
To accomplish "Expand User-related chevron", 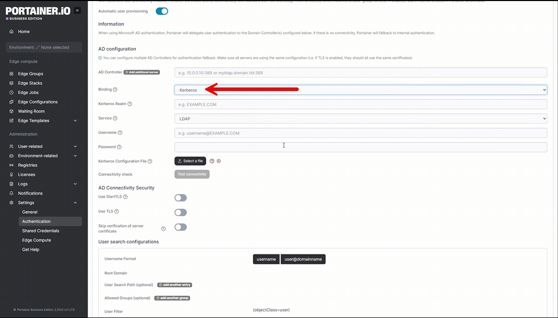I will [75, 146].
